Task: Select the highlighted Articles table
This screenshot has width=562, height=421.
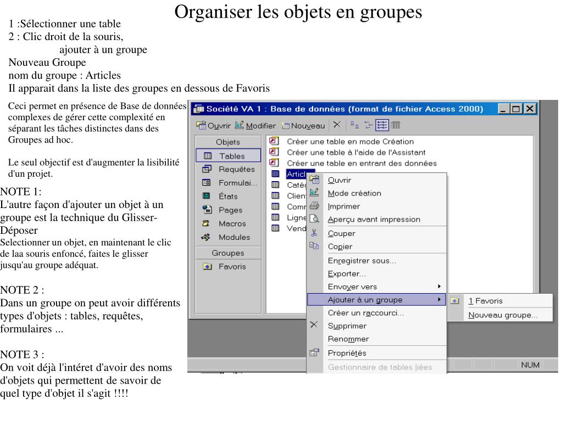Action: click(x=296, y=174)
